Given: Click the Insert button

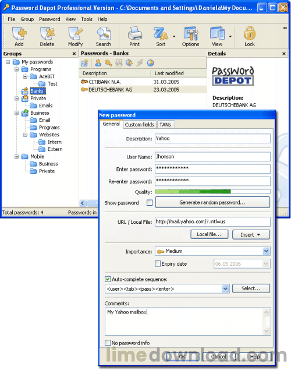Looking at the screenshot, I should click(x=251, y=234).
